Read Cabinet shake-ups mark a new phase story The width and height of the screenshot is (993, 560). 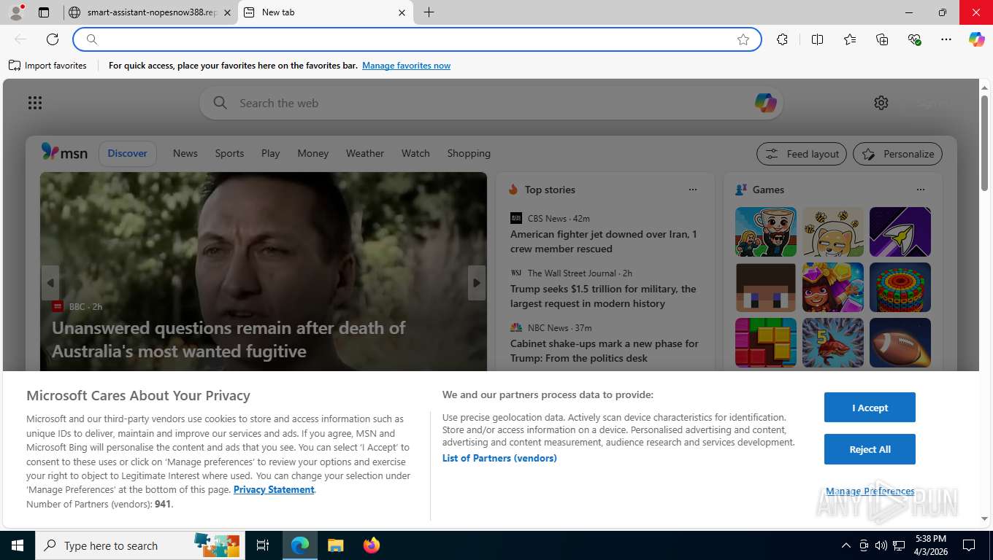tap(605, 351)
